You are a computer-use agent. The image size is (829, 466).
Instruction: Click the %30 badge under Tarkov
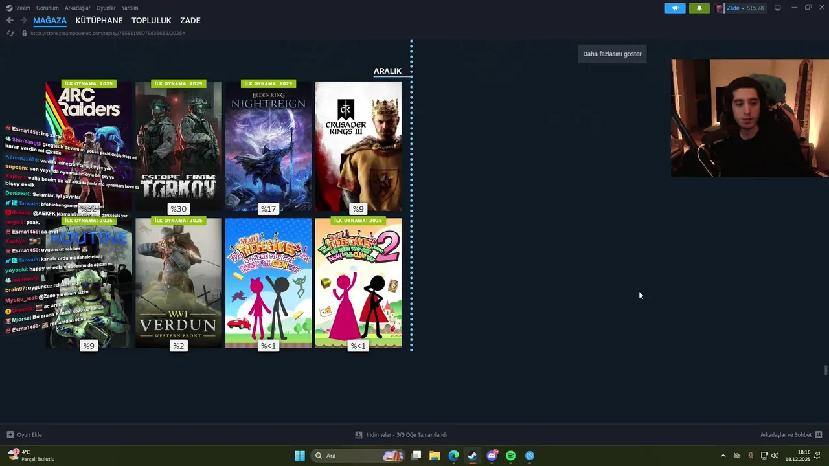pyautogui.click(x=178, y=209)
